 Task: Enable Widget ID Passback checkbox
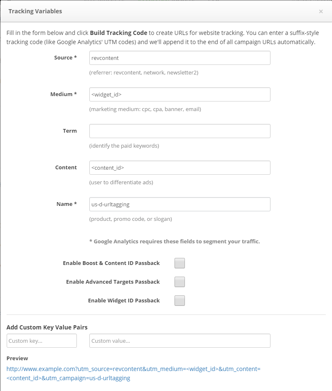[180, 301]
